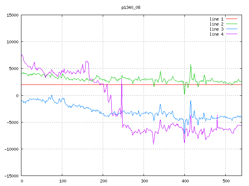Screen dimensions: 249x186
Task: Click the 15000 y-axis tick label
Action: tap(12, 15)
